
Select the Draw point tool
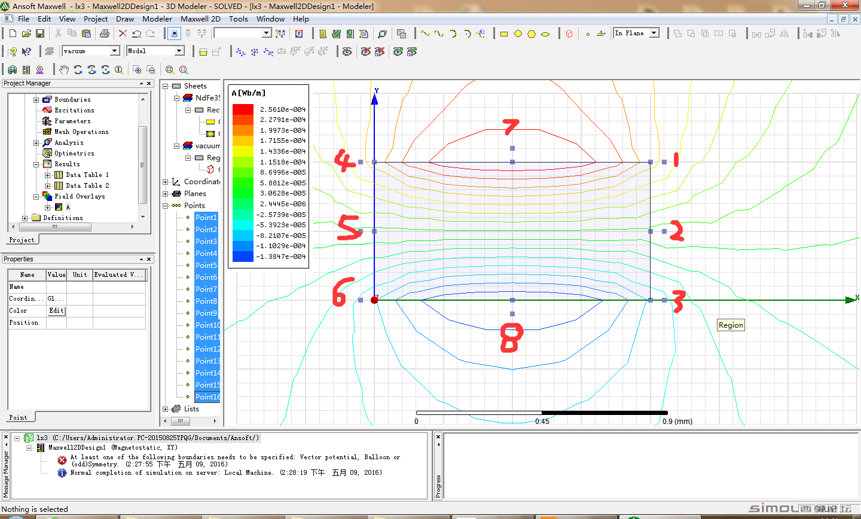pos(588,34)
